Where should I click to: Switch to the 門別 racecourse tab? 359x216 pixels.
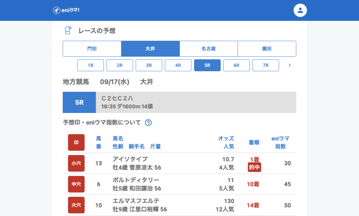(92, 49)
